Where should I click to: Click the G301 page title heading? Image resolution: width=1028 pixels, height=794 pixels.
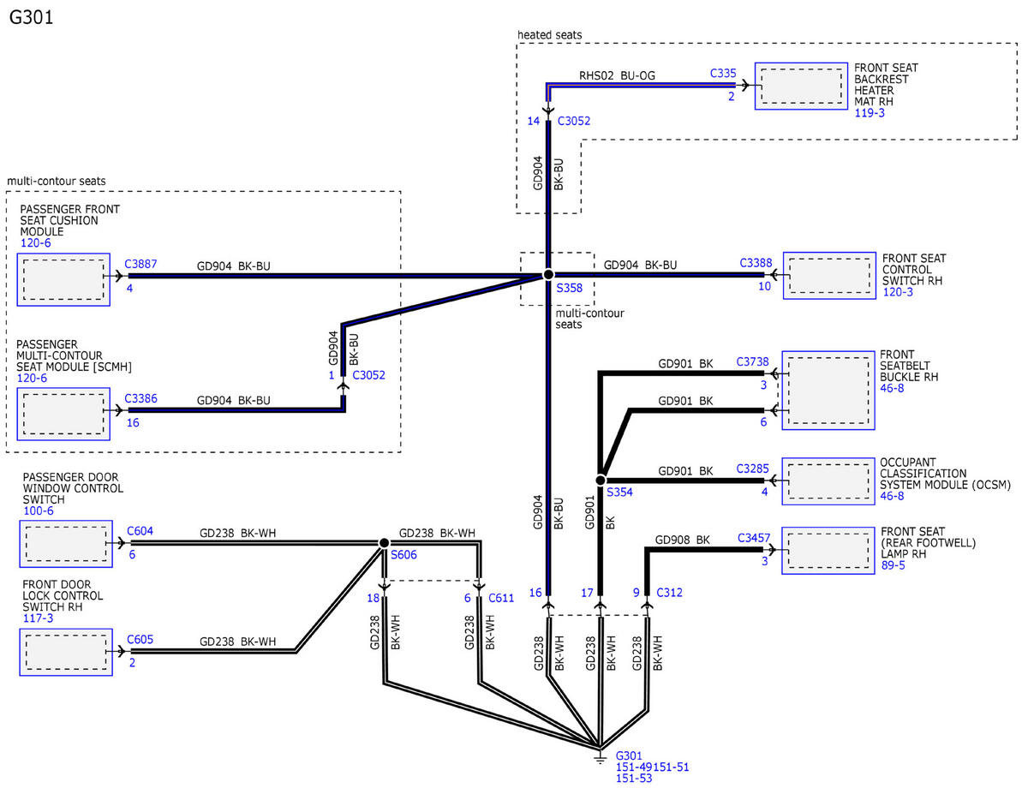click(x=32, y=18)
